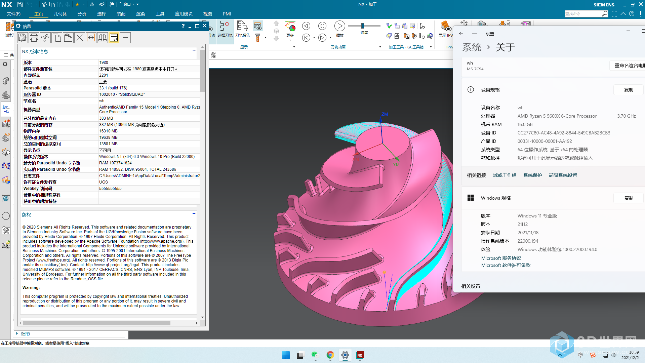Expand the 加工工具 - GC工具箱 group arrow
Image resolution: width=645 pixels, height=363 pixels.
click(431, 47)
